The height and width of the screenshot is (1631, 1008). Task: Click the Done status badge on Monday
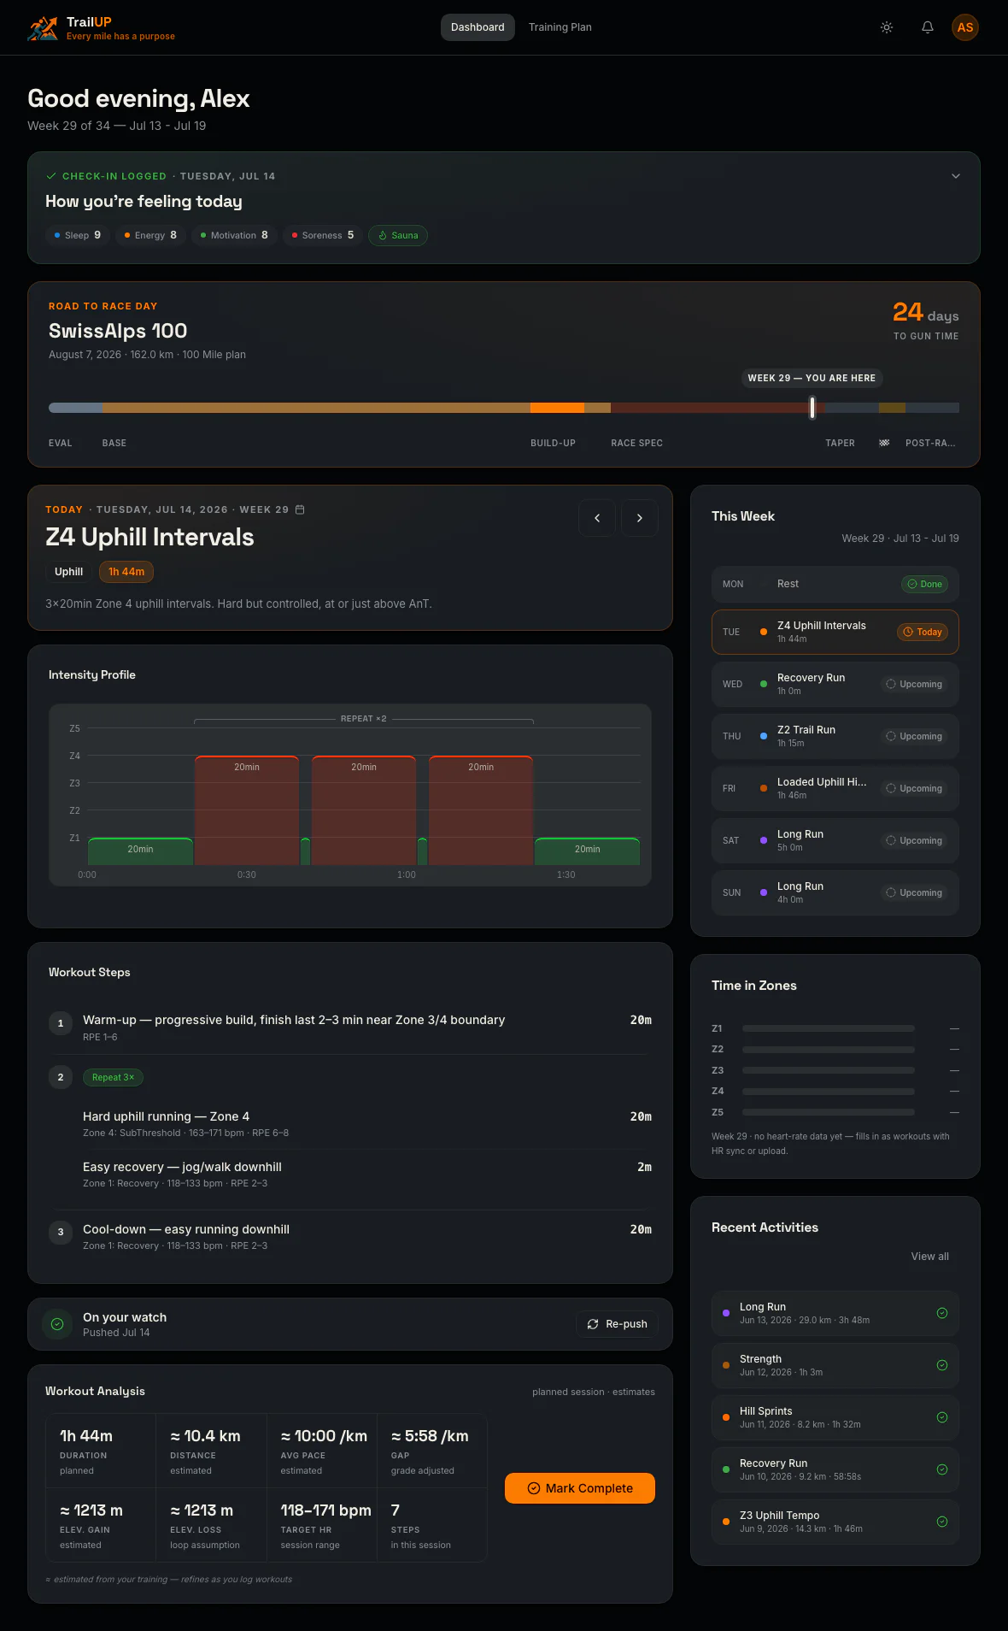pyautogui.click(x=925, y=584)
